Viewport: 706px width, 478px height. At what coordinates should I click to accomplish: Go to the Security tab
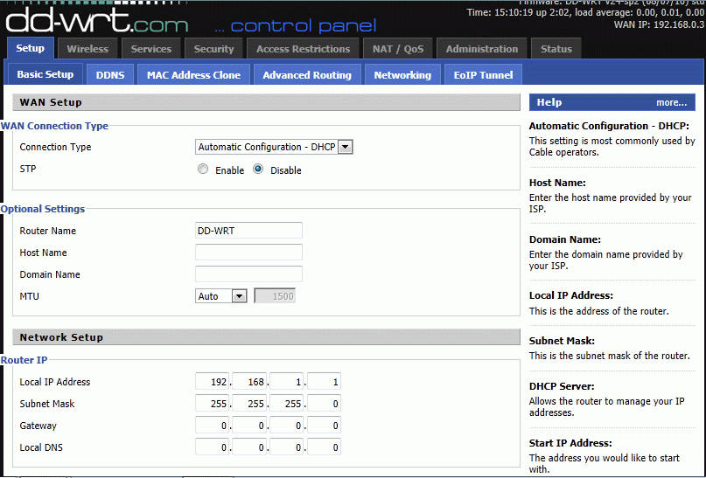pos(213,49)
